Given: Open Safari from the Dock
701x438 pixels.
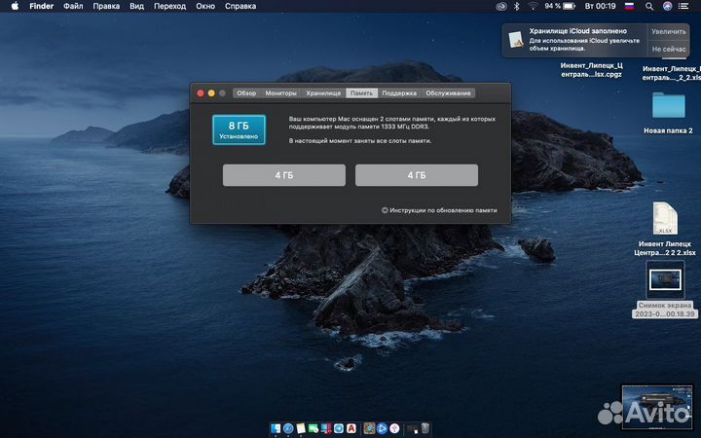Looking at the screenshot, I should click(288, 428).
